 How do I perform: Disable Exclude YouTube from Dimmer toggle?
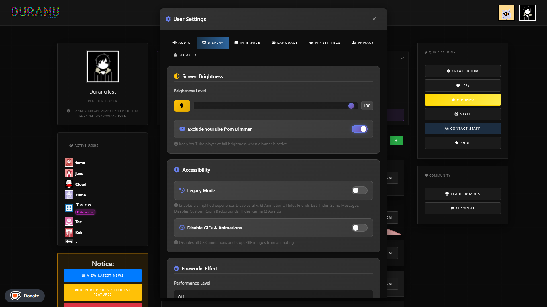pyautogui.click(x=359, y=129)
